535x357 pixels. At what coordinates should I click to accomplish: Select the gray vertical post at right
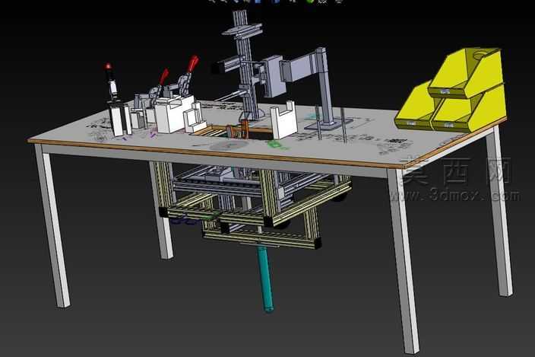(x=324, y=85)
